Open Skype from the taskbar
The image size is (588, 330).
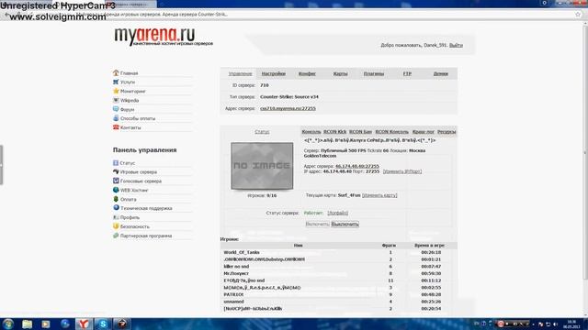103,324
